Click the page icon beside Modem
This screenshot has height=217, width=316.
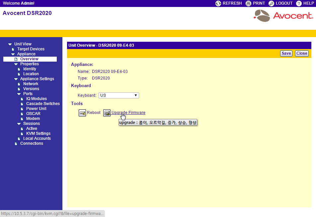pos(22,119)
